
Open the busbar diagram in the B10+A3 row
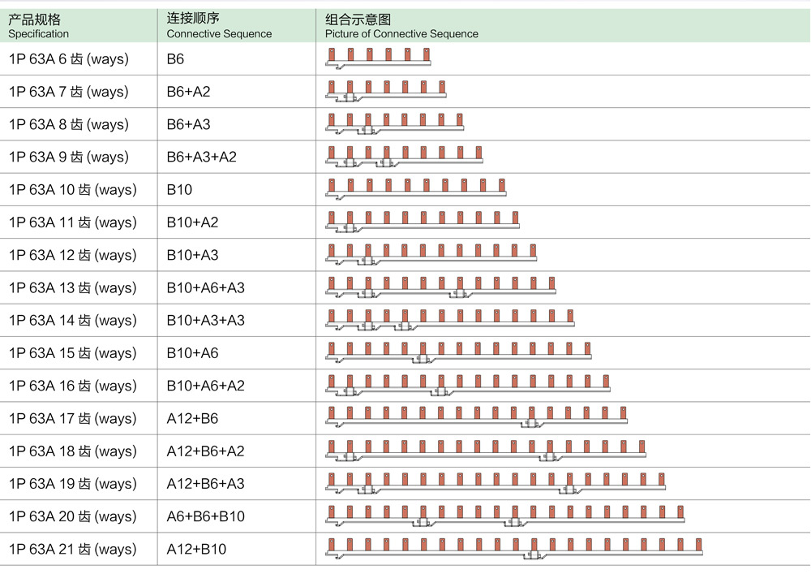431,253
